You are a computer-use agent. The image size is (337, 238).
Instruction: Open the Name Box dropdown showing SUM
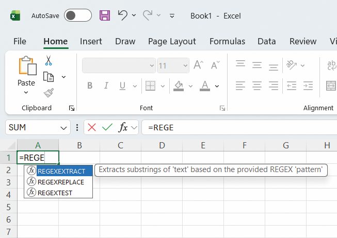(x=63, y=128)
